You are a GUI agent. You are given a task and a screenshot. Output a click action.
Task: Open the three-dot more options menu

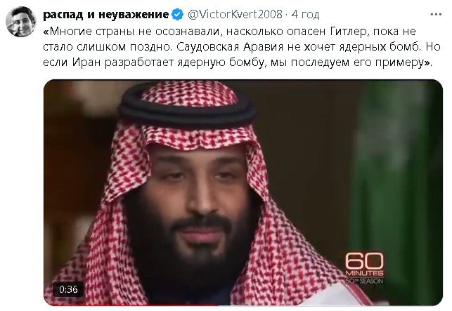tap(436, 15)
